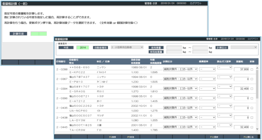
Task: Tick the 更新 checkbox for row 2-0438
Action: [x=252, y=118]
